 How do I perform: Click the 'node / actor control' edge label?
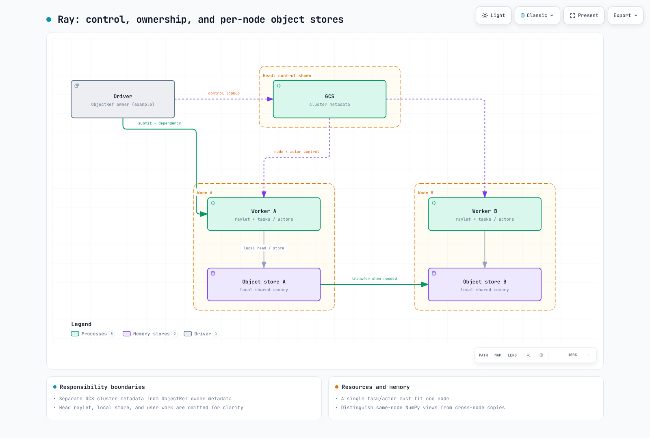click(x=297, y=152)
